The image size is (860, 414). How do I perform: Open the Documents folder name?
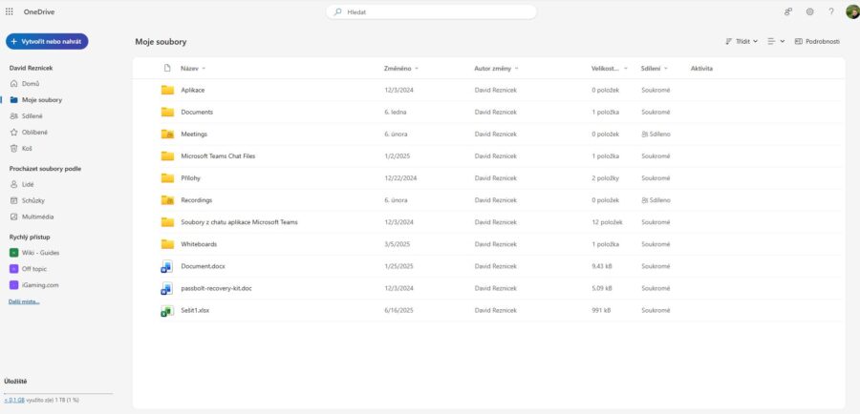(197, 112)
